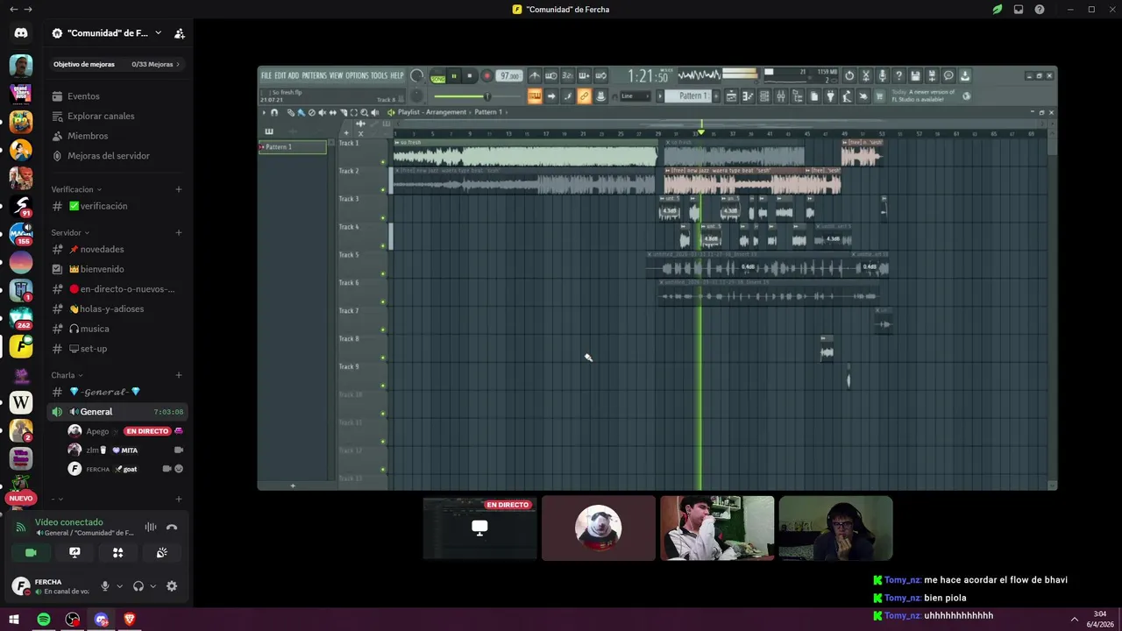Click the magnet snap icon in playlist toolbar
Image resolution: width=1122 pixels, height=631 pixels.
pos(274,112)
